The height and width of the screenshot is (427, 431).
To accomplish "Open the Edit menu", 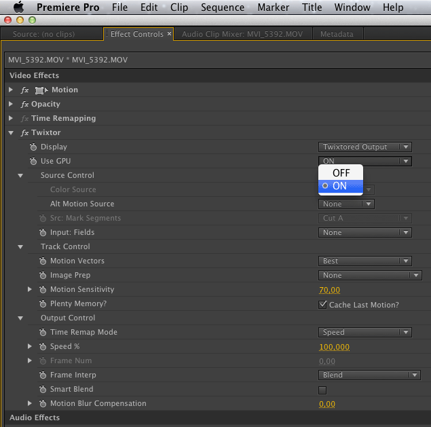I will 149,7.
